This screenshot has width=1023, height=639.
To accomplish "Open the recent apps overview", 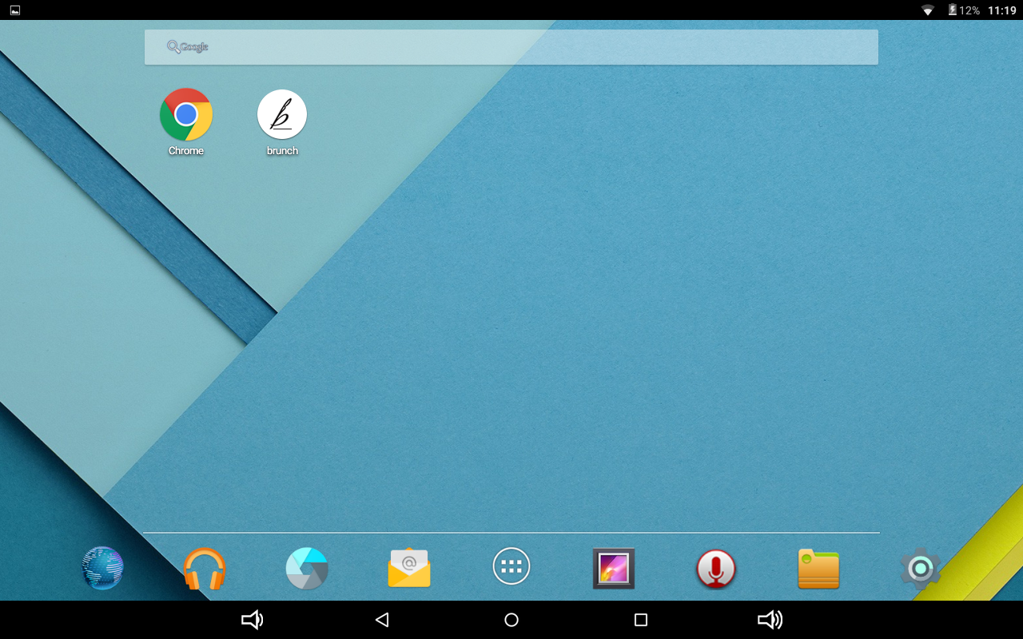I will coord(639,619).
